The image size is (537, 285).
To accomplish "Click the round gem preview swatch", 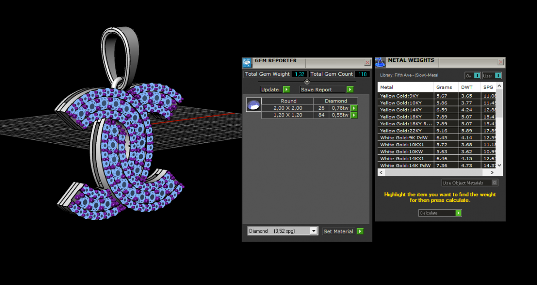I will tap(254, 105).
